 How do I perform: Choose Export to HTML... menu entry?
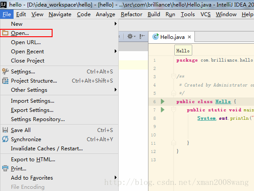[x=59, y=160]
